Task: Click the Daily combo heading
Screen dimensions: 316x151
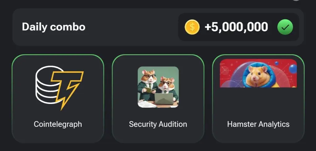Action: (54, 27)
